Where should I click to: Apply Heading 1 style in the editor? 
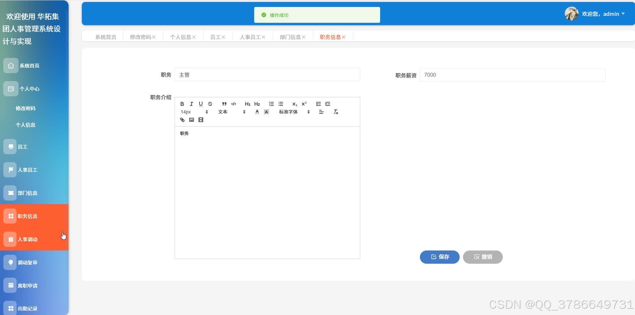tap(247, 104)
